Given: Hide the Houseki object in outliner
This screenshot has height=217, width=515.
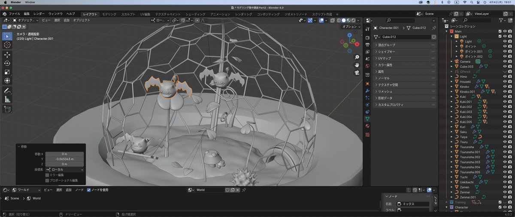Looking at the screenshot, I should 505,81.
